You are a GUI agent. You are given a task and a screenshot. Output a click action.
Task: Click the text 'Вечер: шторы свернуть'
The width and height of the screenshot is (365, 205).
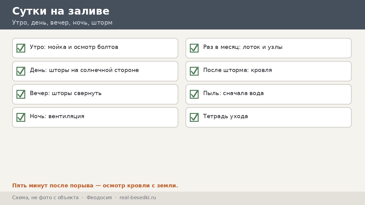(66, 93)
